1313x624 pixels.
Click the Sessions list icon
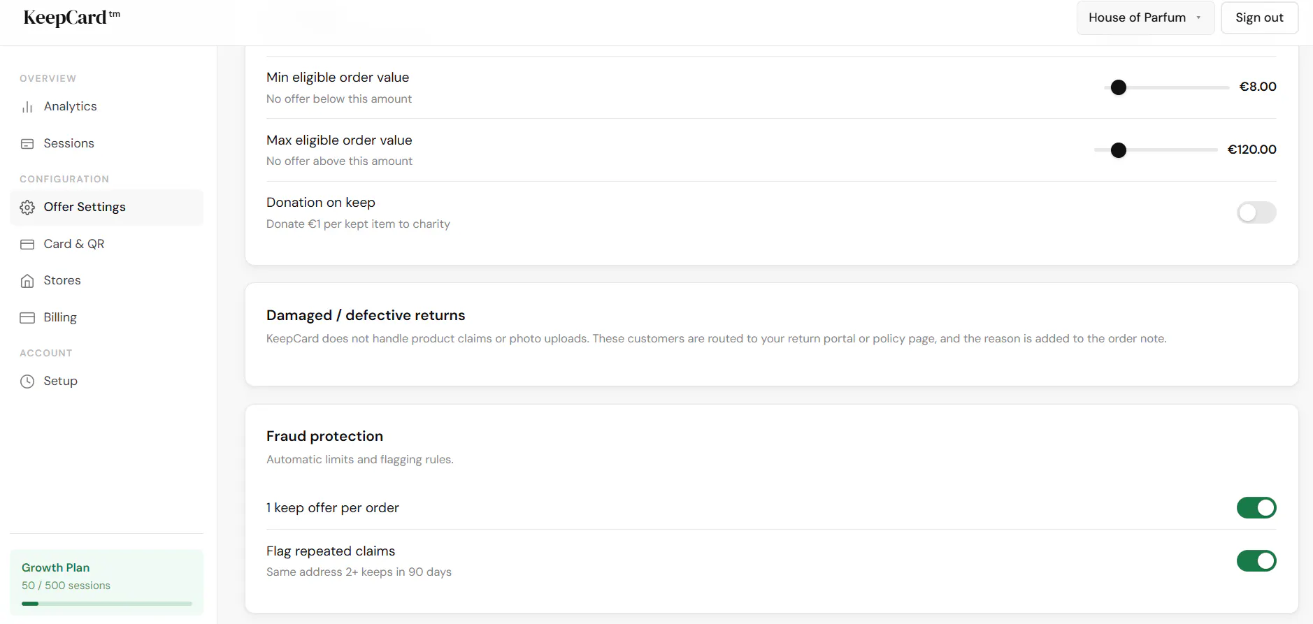pyautogui.click(x=27, y=144)
